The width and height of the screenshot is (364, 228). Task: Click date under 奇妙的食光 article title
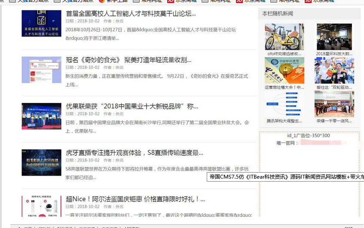83,67
